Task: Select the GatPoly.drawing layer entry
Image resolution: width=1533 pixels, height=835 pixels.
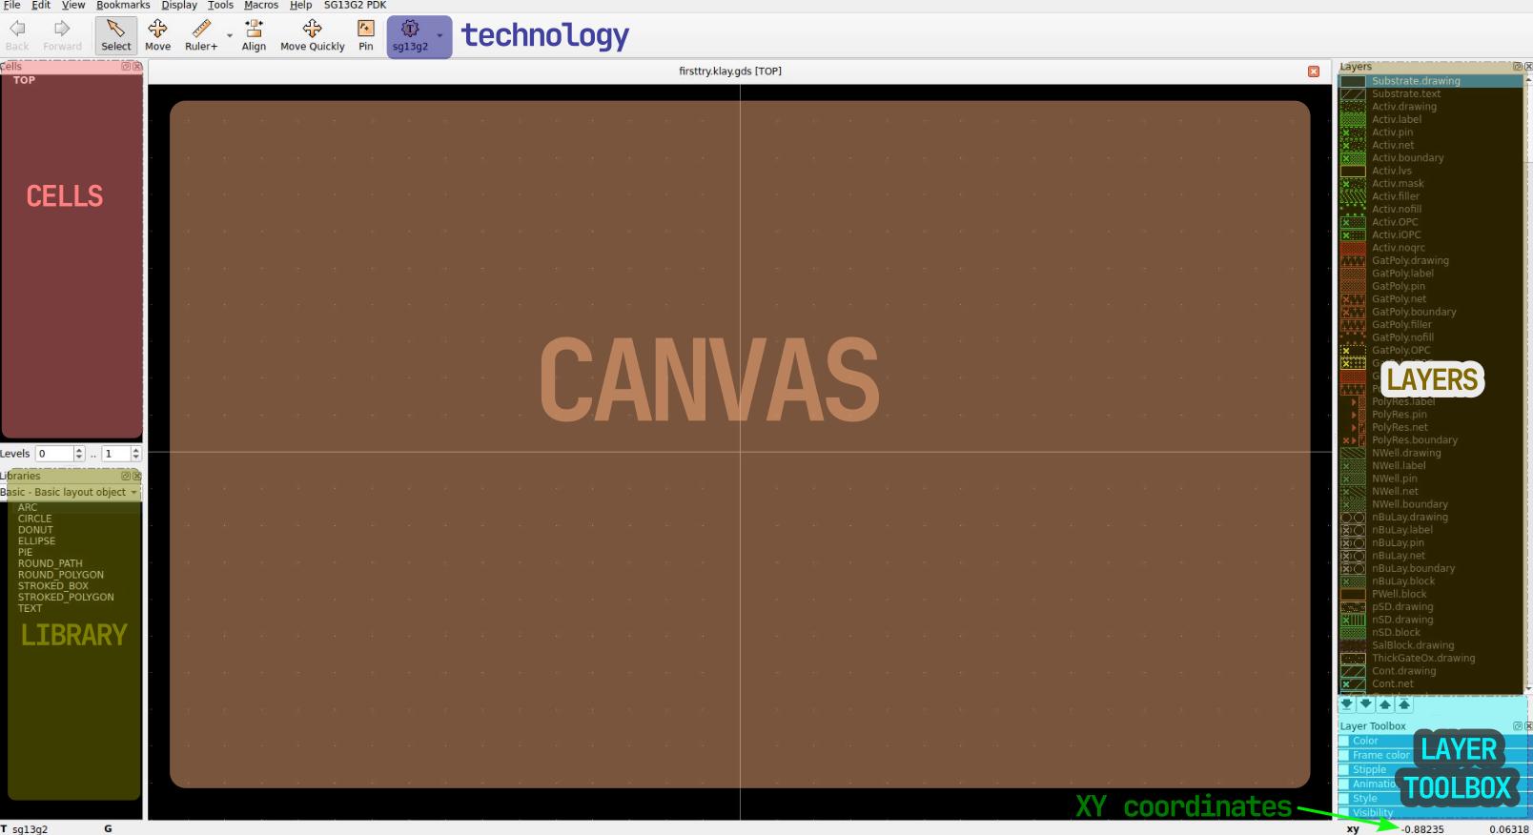Action: click(1409, 260)
